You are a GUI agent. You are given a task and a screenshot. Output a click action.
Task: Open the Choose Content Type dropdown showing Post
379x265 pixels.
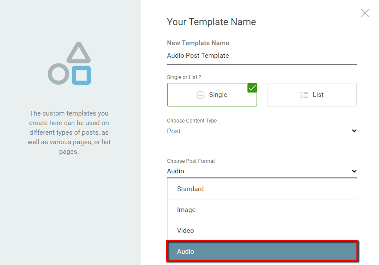tap(260, 131)
